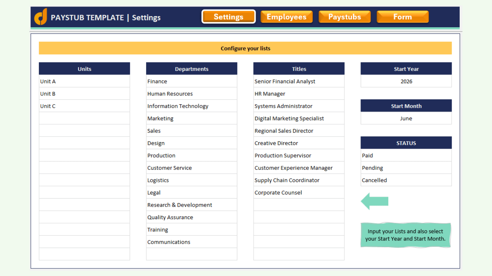This screenshot has width=492, height=276.
Task: Switch to the Settings tab
Action: click(228, 16)
